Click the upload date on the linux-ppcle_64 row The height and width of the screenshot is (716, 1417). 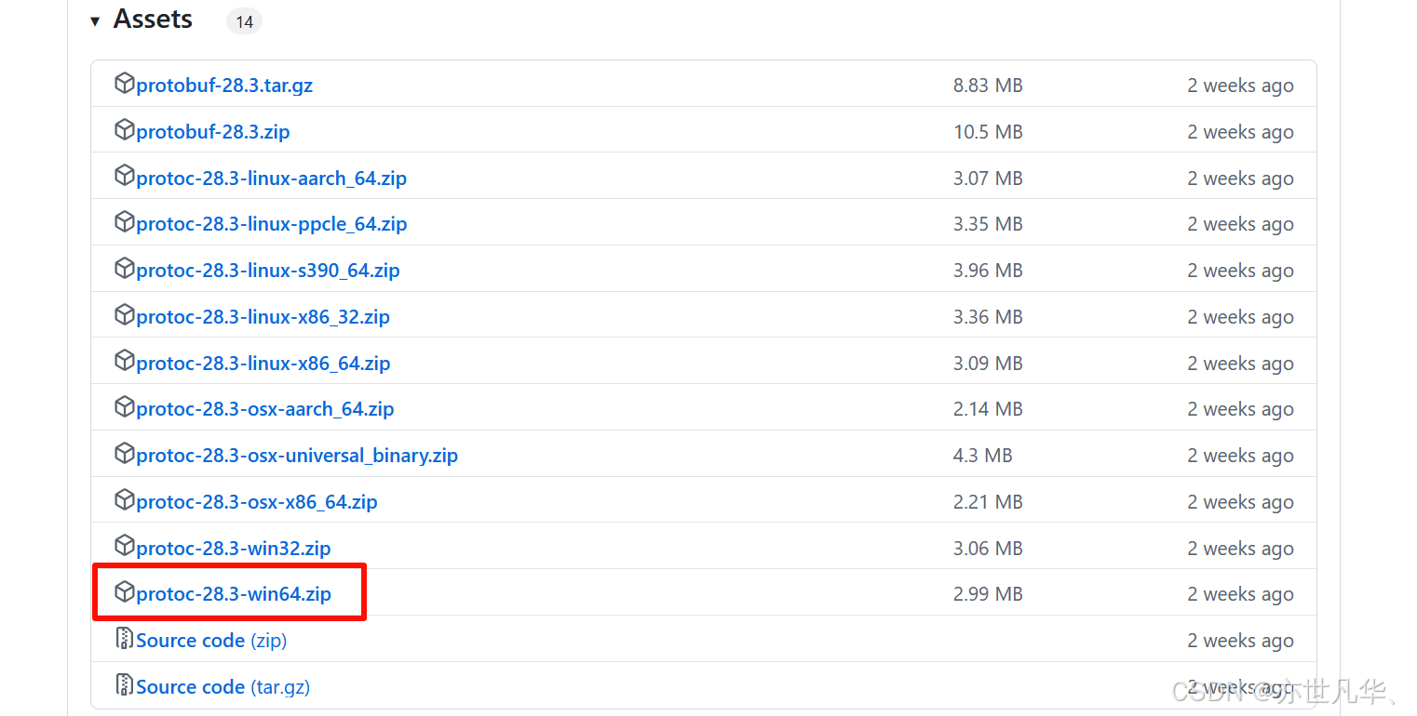pyautogui.click(x=1240, y=224)
